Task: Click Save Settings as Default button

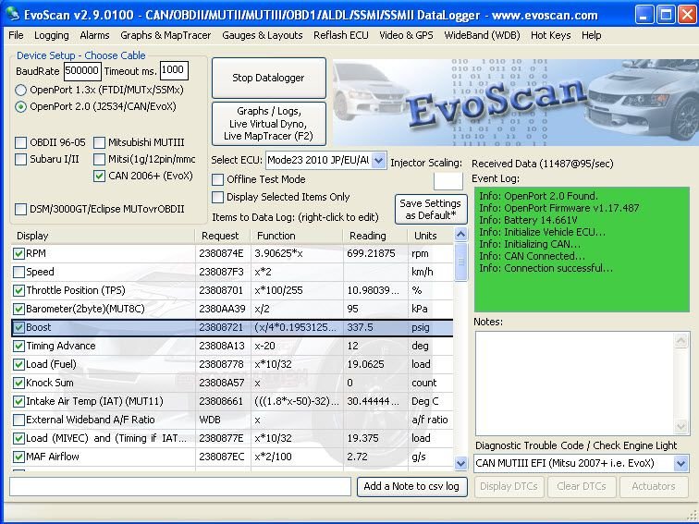Action: click(430, 210)
